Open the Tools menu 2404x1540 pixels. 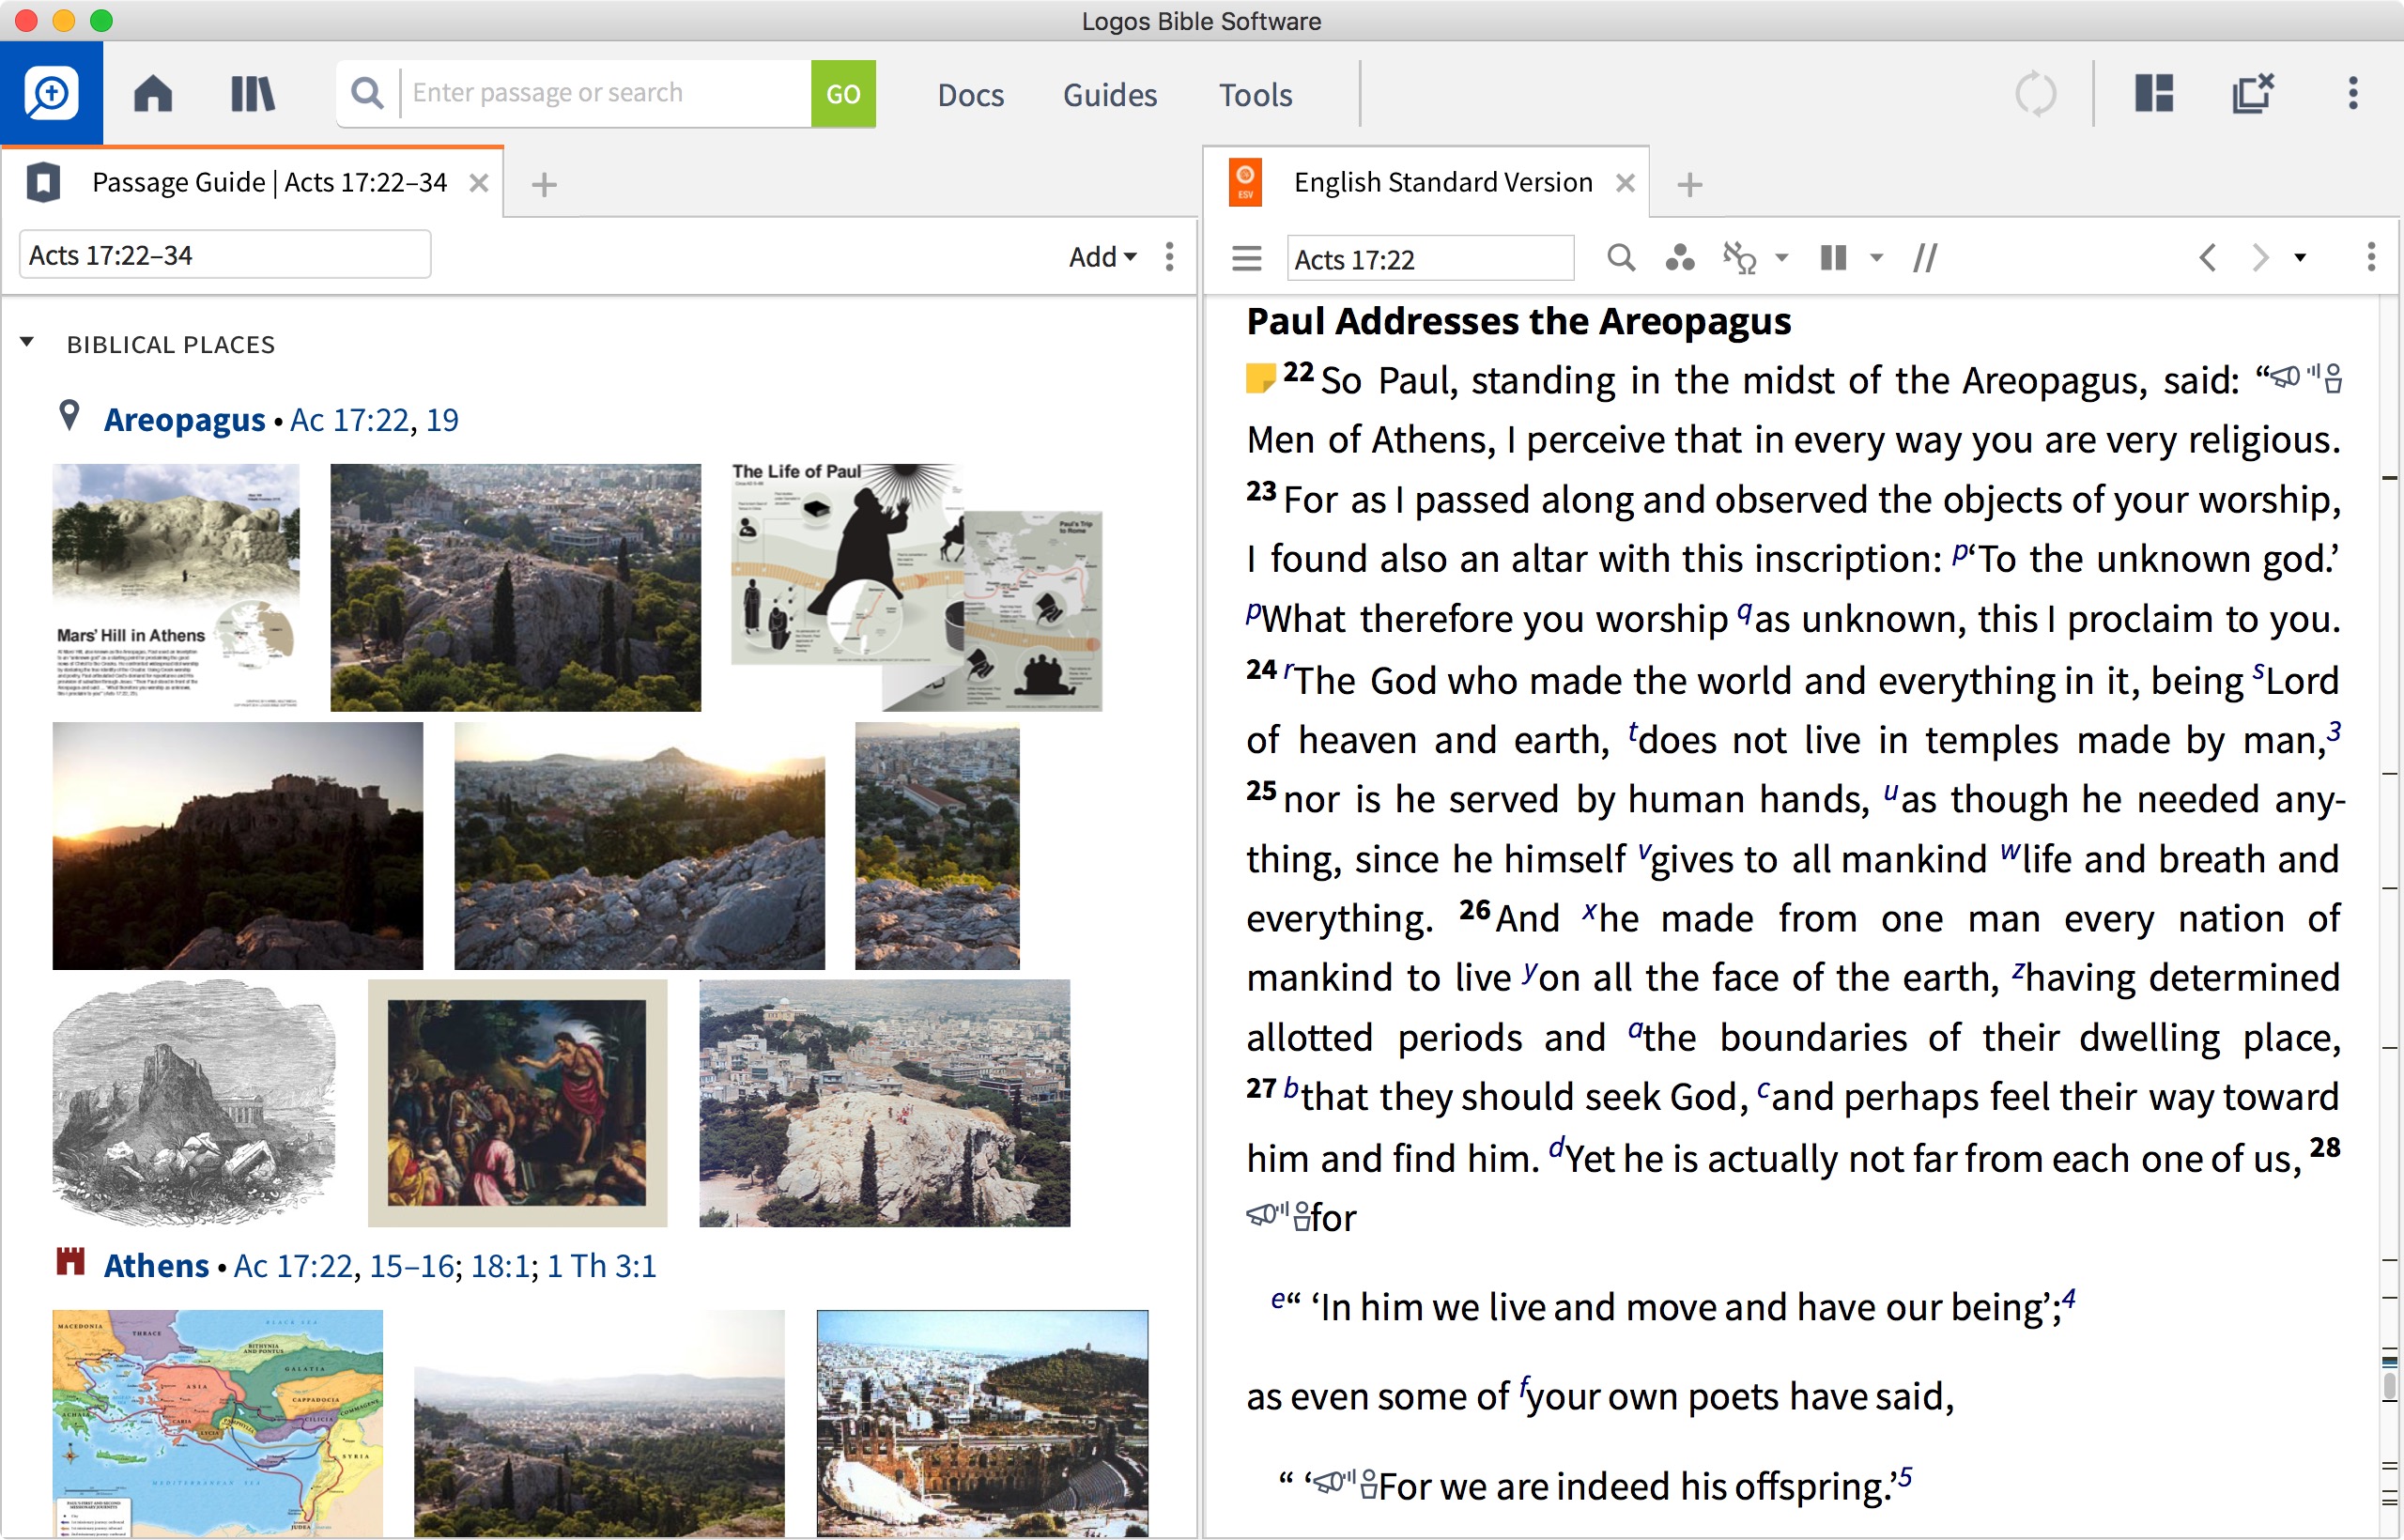1255,95
